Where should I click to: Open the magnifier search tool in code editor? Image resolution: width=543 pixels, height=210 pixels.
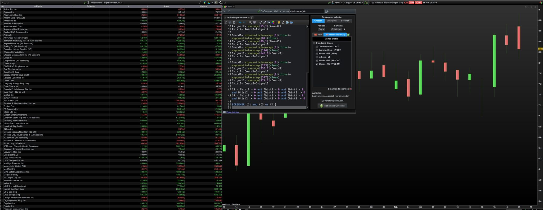pyautogui.click(x=250, y=22)
